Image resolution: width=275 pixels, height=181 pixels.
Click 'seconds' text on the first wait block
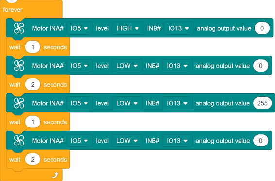click(55, 47)
